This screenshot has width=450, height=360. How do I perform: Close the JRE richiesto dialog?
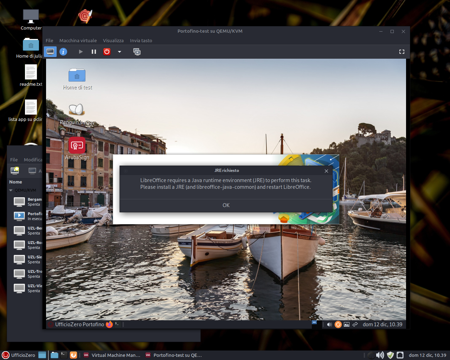click(x=326, y=171)
